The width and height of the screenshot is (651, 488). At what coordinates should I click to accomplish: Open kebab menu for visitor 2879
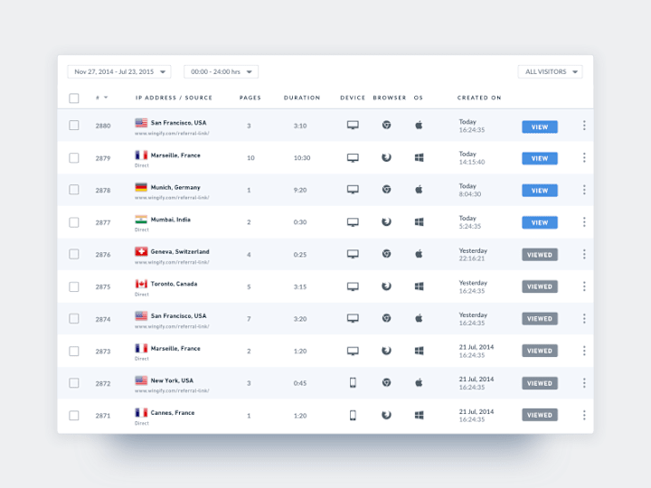(584, 157)
